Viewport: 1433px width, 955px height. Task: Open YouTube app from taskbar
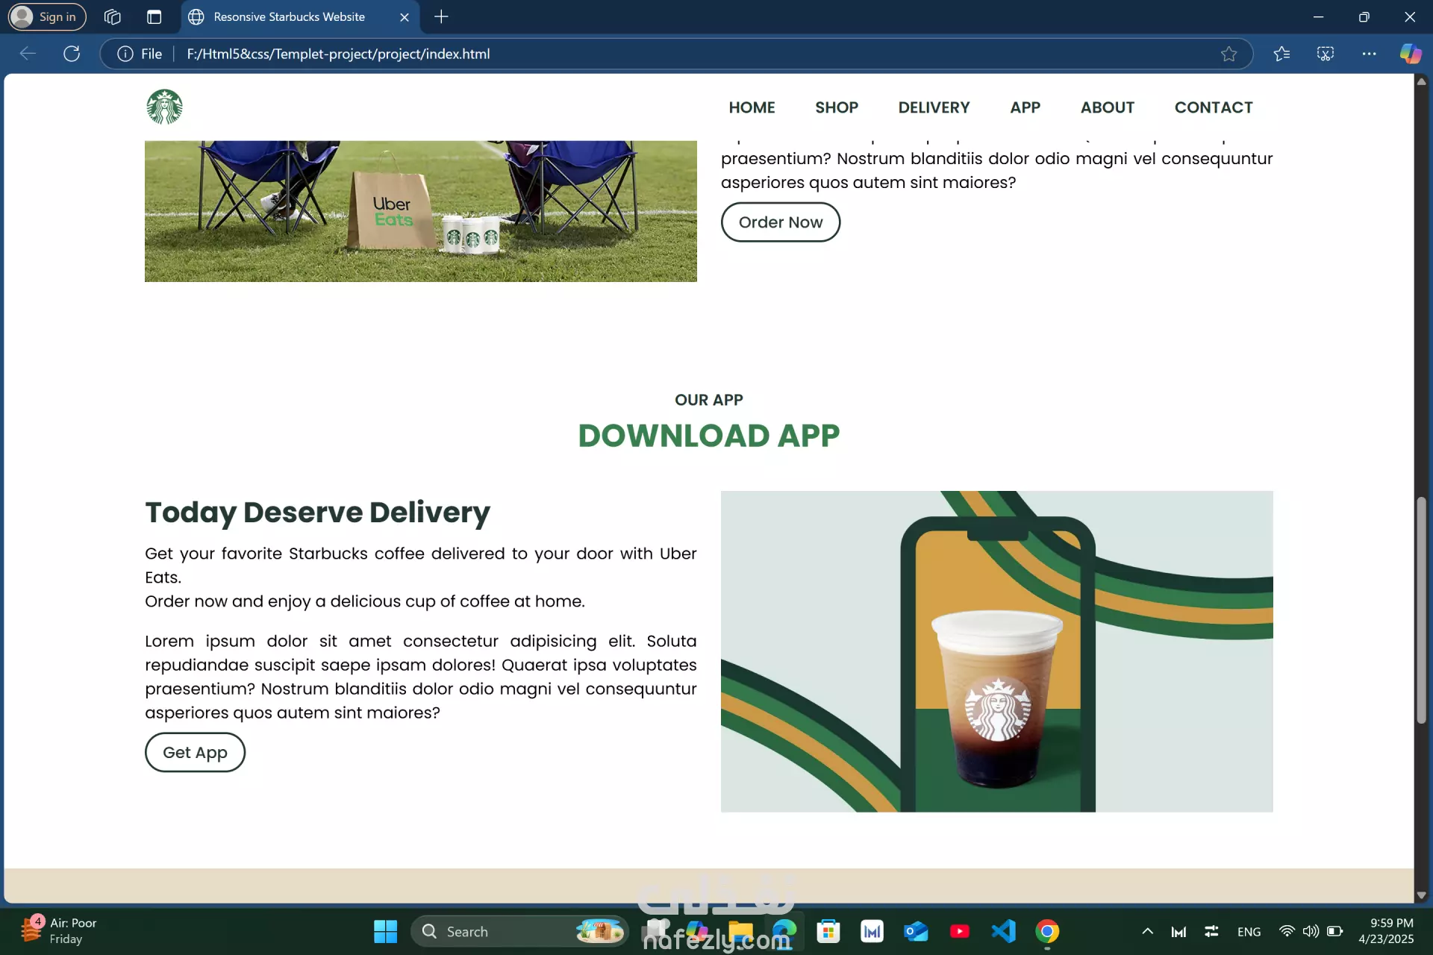(959, 931)
